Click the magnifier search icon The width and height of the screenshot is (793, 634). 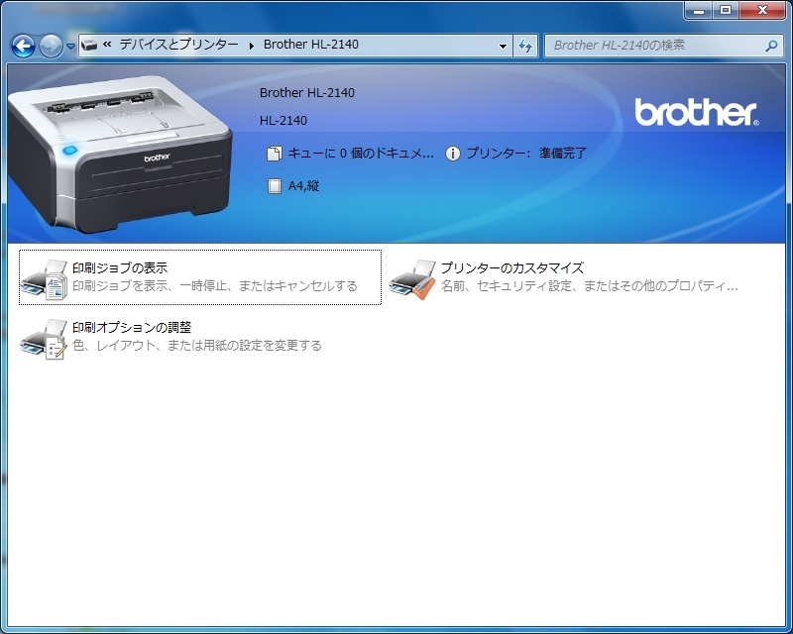(x=771, y=46)
